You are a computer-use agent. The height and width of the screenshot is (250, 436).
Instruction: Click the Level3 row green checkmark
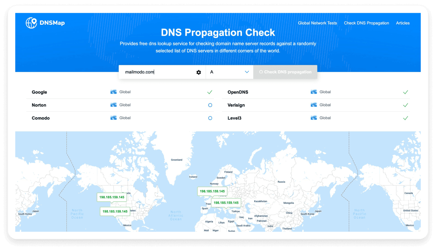click(x=405, y=118)
